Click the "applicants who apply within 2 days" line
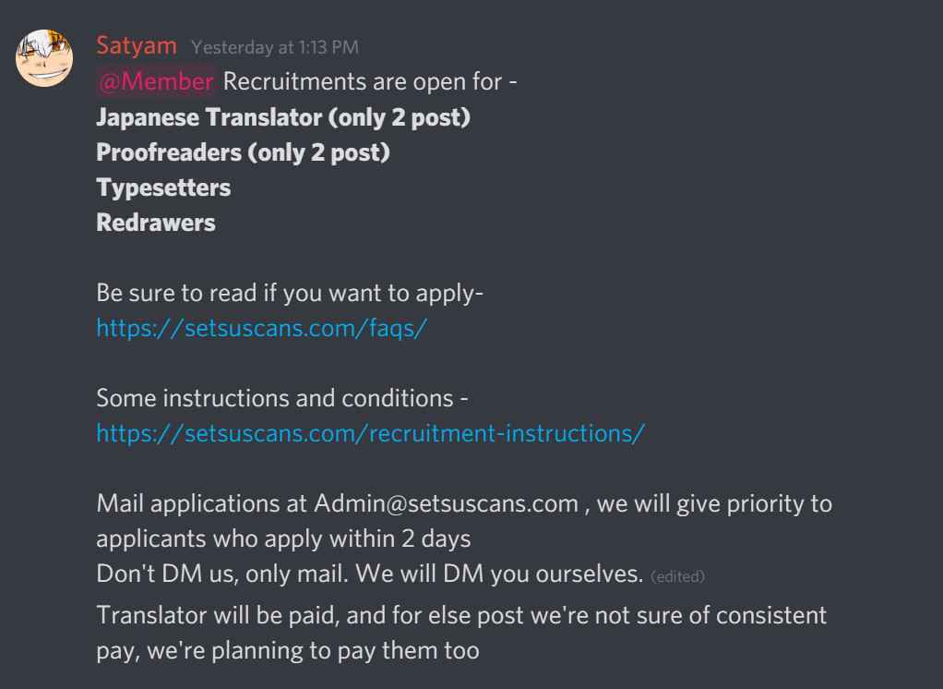Image resolution: width=943 pixels, height=689 pixels. coord(283,538)
